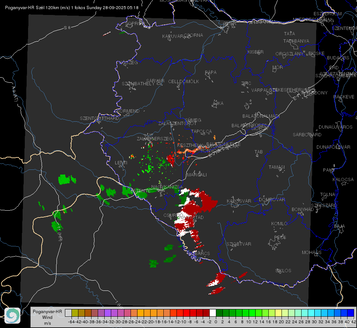
Task: Select the SZOMBATHELY label
Action: (138, 84)
